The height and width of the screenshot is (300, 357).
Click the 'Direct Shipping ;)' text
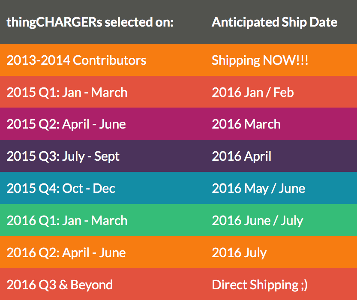point(260,285)
